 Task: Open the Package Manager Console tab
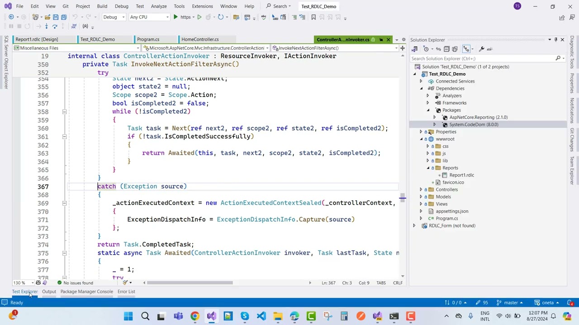click(86, 292)
